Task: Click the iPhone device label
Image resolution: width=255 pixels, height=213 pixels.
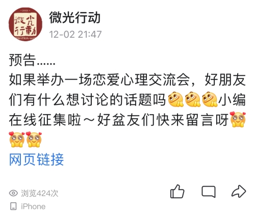Action: [33, 206]
